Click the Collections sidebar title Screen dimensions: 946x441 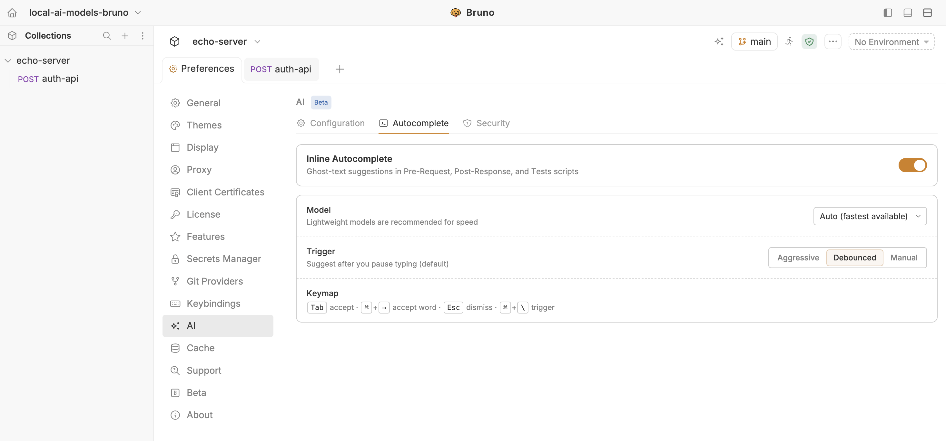(x=48, y=35)
